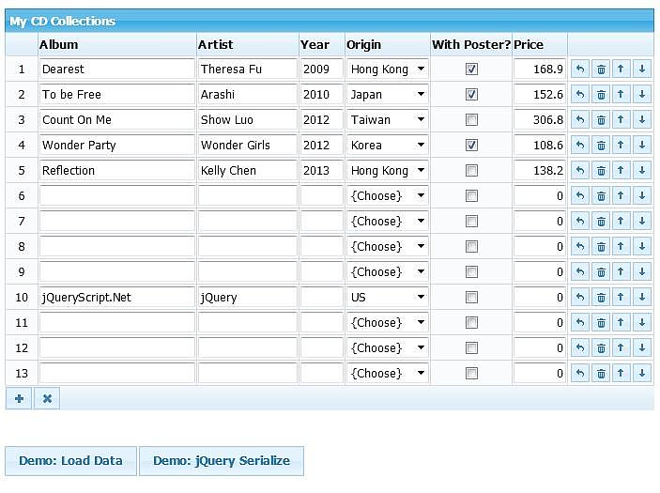Viewport: 660px width, 493px height.
Task: Click the Artist field containing Kelly Chen
Action: tap(247, 170)
